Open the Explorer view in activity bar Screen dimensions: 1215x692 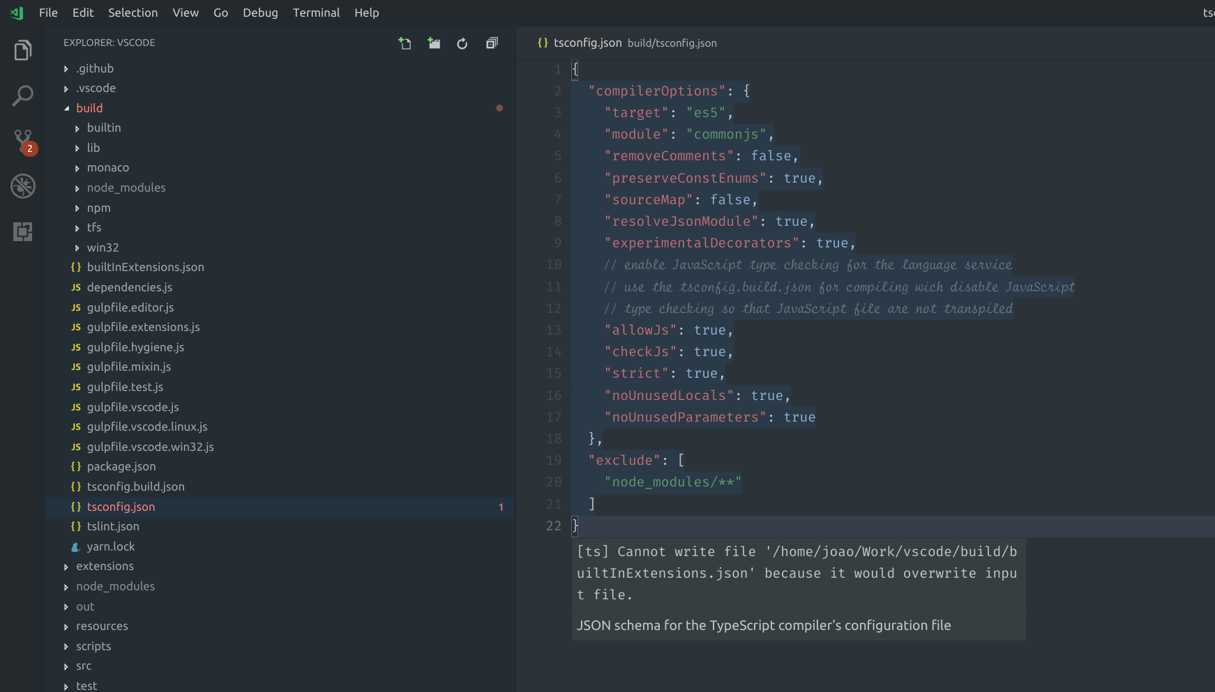coord(22,50)
